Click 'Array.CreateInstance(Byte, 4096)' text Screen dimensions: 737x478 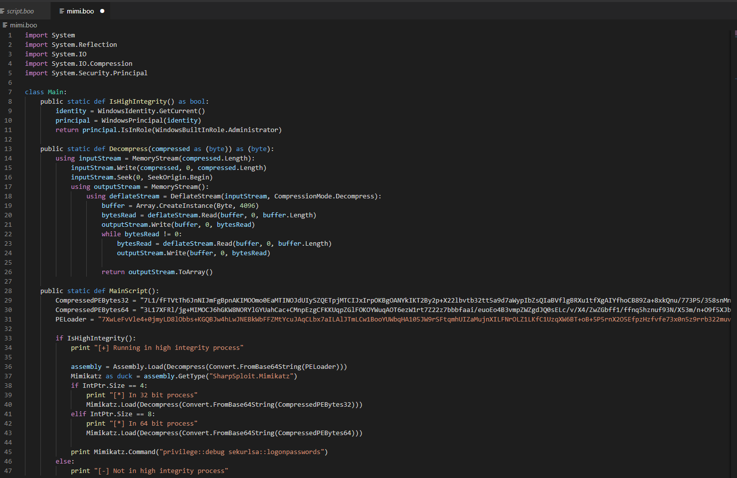point(197,206)
